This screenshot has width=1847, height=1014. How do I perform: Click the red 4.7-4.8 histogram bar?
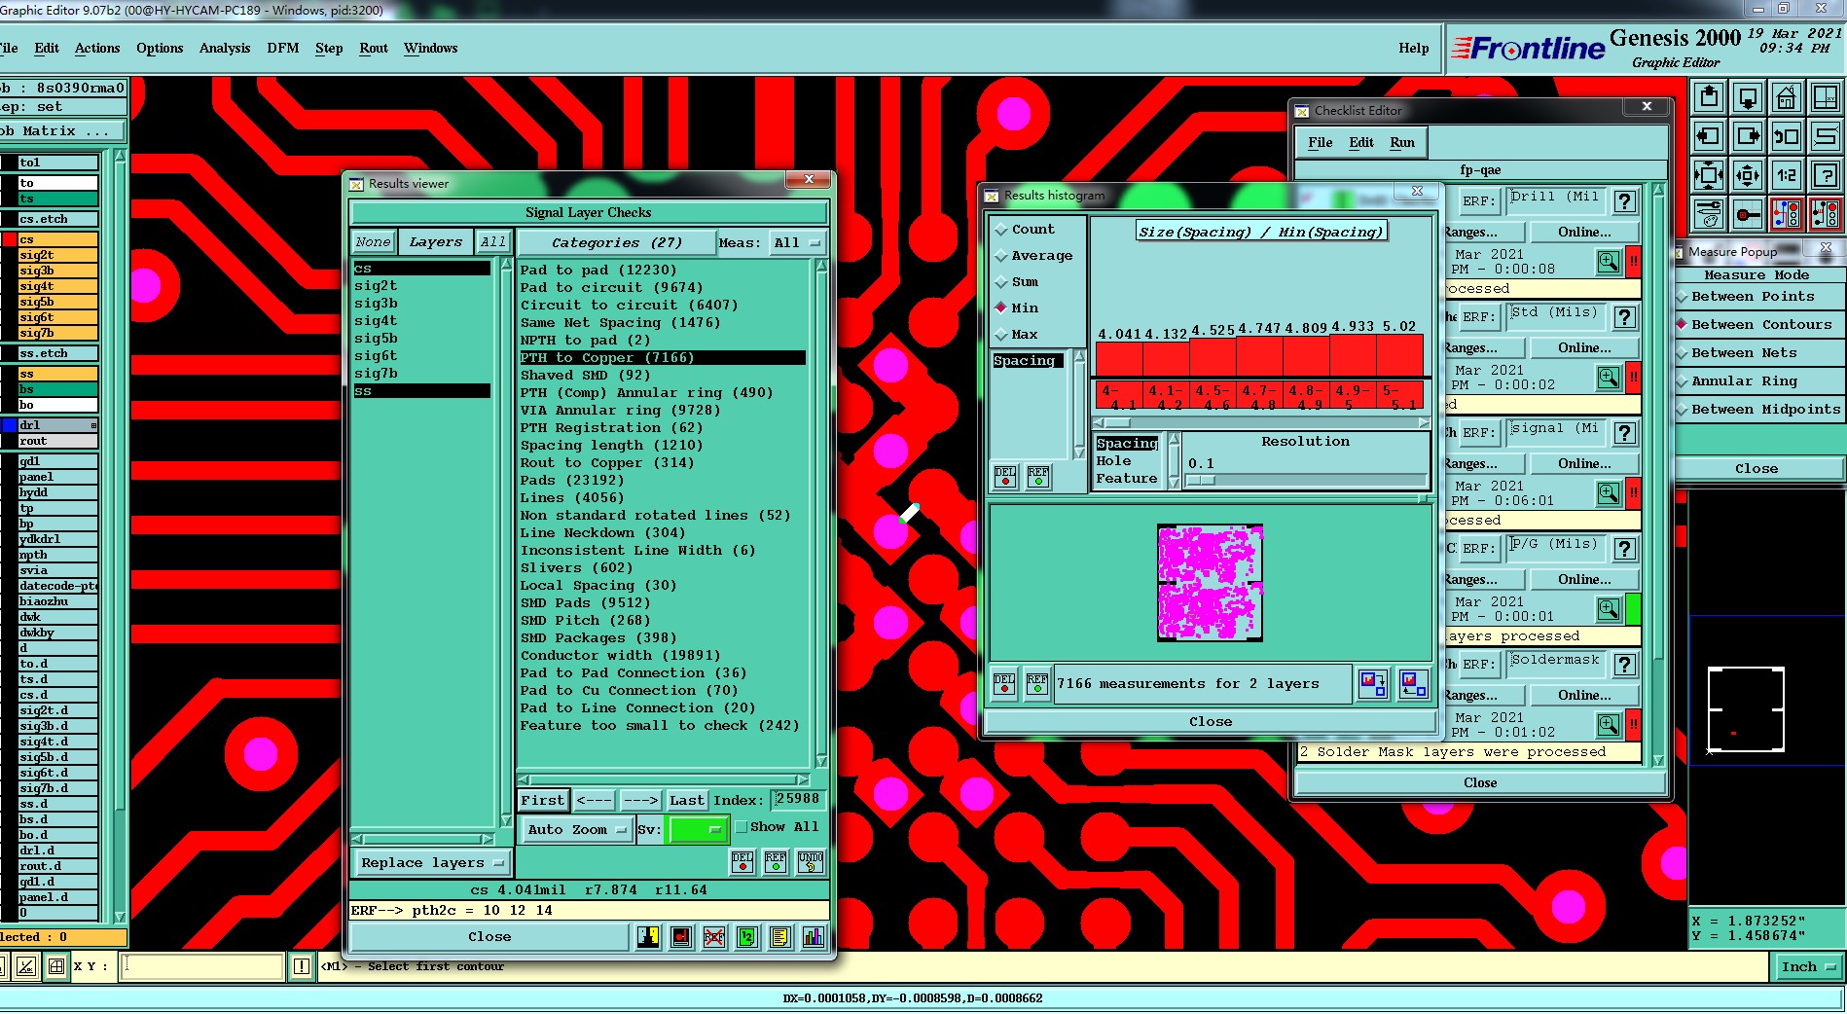(x=1260, y=355)
